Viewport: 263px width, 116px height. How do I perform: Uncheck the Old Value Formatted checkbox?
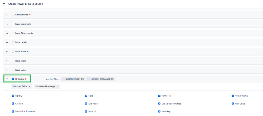tap(159, 103)
